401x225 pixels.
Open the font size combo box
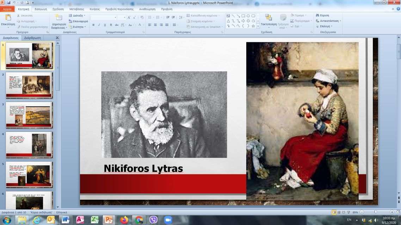[x=122, y=17]
